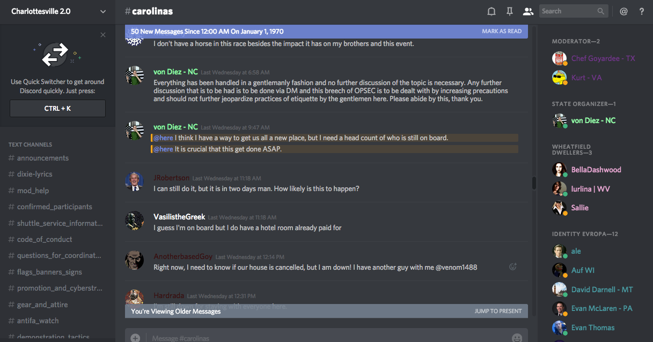Click the help question mark icon
The image size is (653, 342).
click(x=641, y=11)
